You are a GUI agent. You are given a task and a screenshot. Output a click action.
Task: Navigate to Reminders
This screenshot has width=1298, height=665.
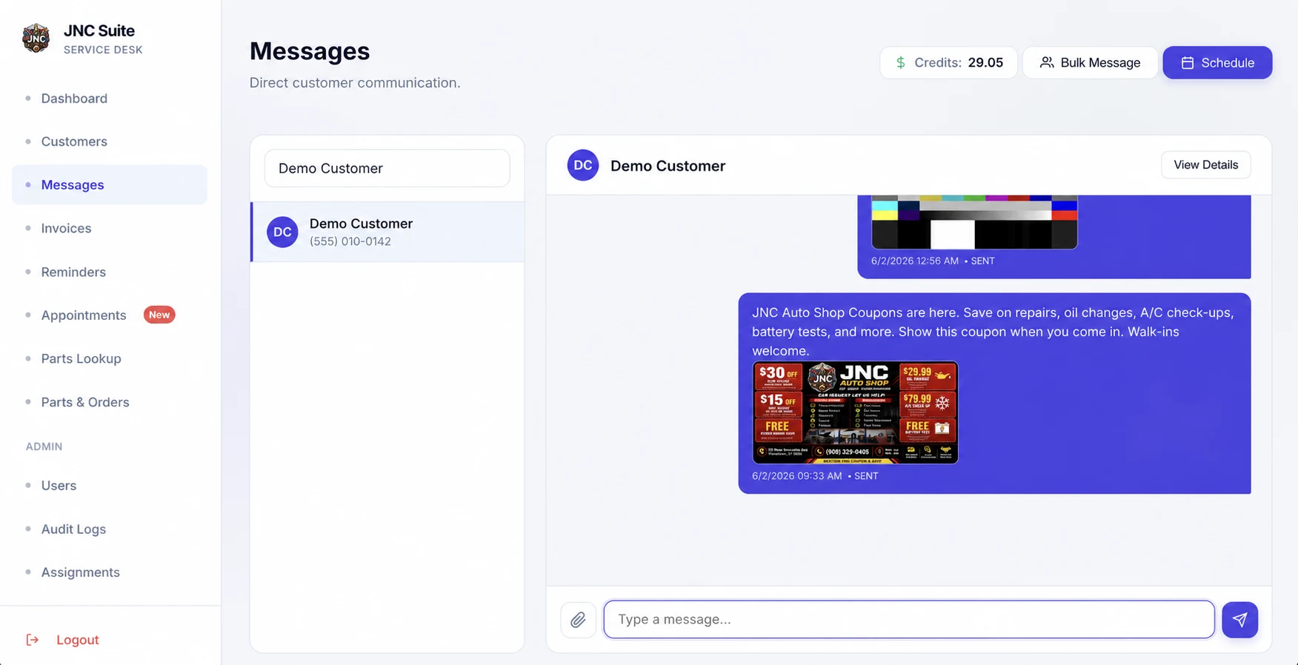coord(73,272)
